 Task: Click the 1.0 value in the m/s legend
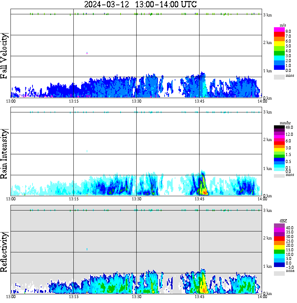(288, 66)
